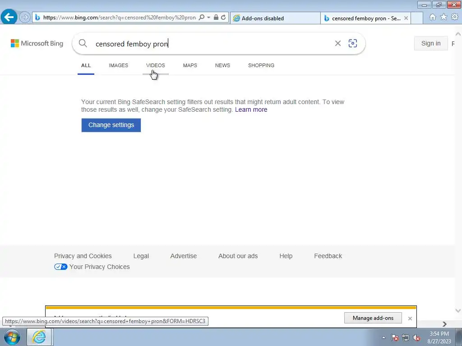The height and width of the screenshot is (346, 462).
Task: Open the Privacy and Cookies link
Action: tap(83, 256)
